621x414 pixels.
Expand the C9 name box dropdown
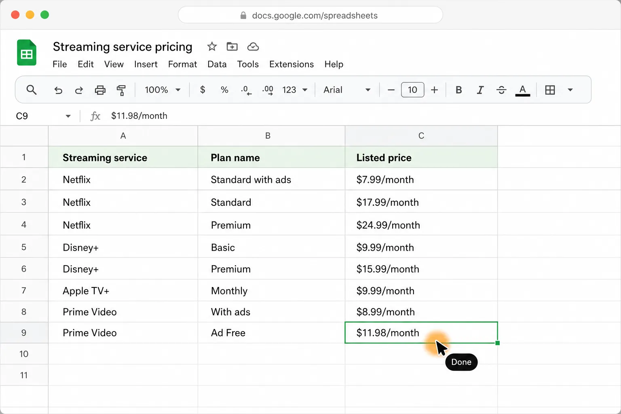coord(68,116)
